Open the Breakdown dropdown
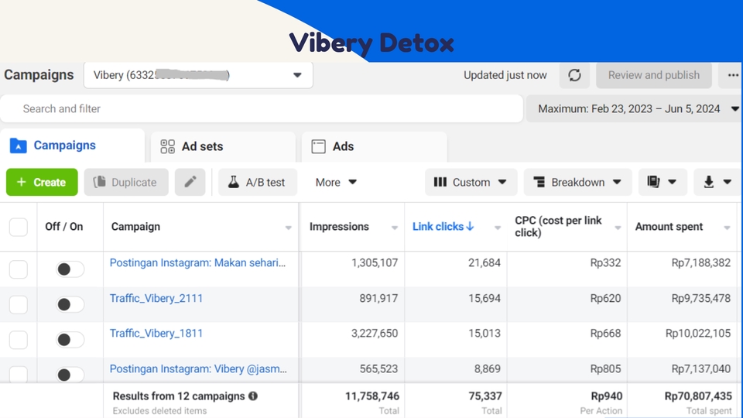The width and height of the screenshot is (743, 418). (x=577, y=182)
